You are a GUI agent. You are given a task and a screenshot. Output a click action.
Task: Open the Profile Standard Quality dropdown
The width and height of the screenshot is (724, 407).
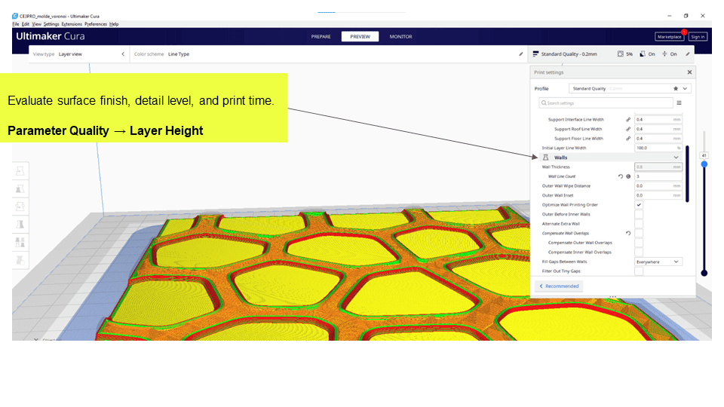tap(630, 88)
